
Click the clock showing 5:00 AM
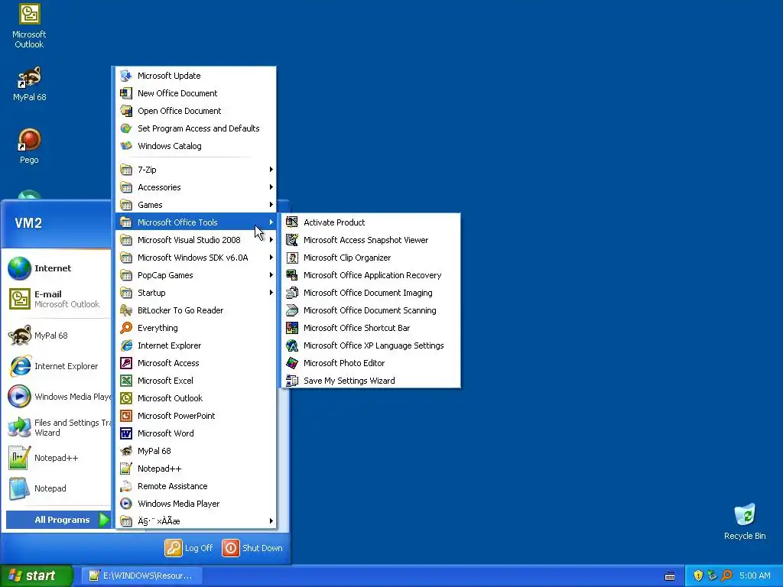755,576
